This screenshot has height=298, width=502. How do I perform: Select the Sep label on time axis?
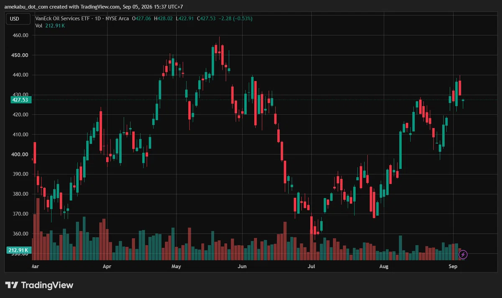(x=452, y=266)
